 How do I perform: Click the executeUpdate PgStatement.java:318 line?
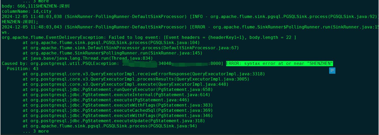(x=114, y=121)
